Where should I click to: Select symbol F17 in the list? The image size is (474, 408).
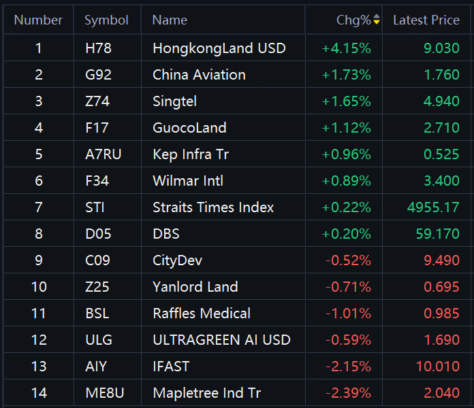click(97, 128)
